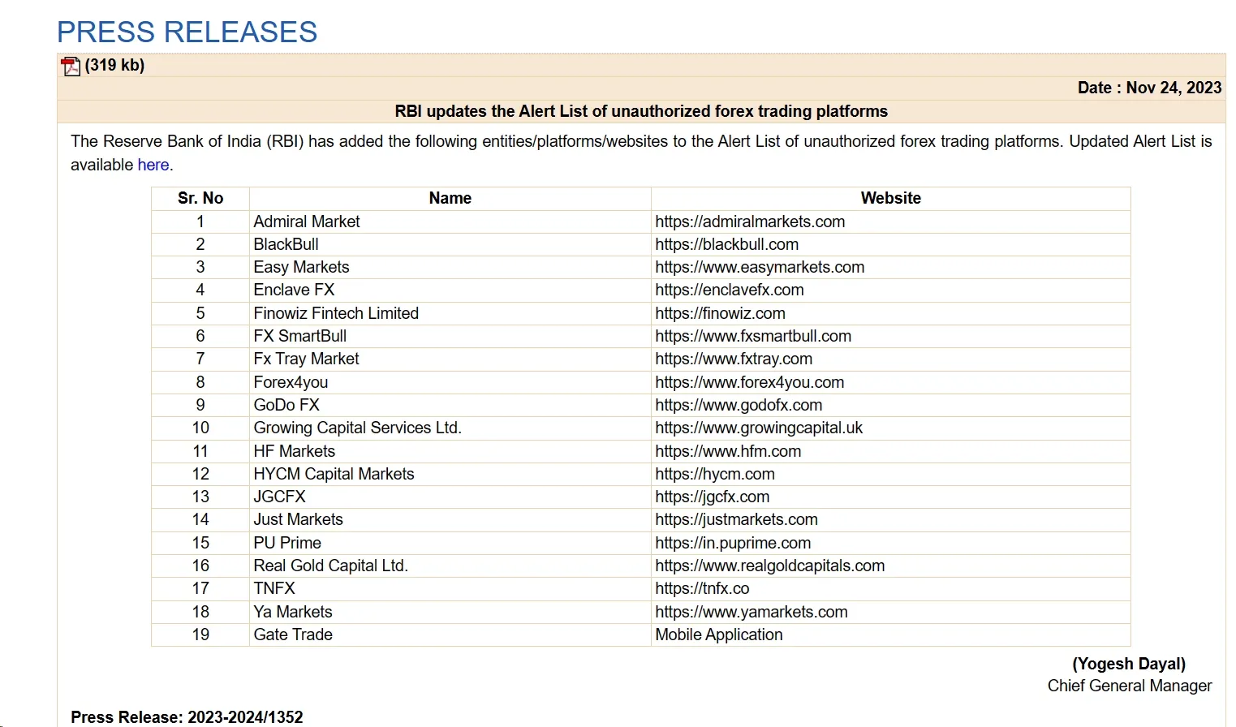Screen dimensions: 1236x727
Task: Select the headline about RBI Alert List update
Action: pyautogui.click(x=641, y=111)
